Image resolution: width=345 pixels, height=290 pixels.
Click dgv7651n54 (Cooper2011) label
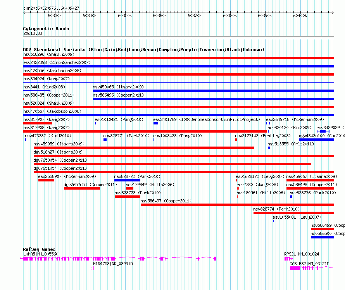tap(60, 168)
